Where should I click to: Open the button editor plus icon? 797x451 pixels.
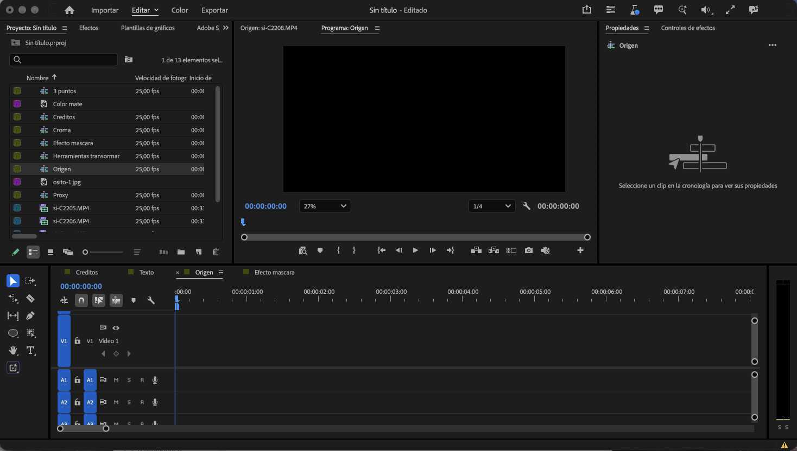click(x=580, y=250)
